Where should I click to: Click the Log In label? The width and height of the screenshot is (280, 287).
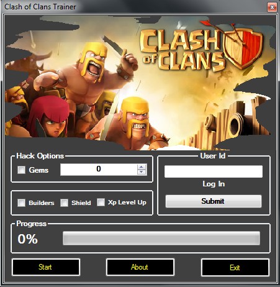[x=214, y=184]
